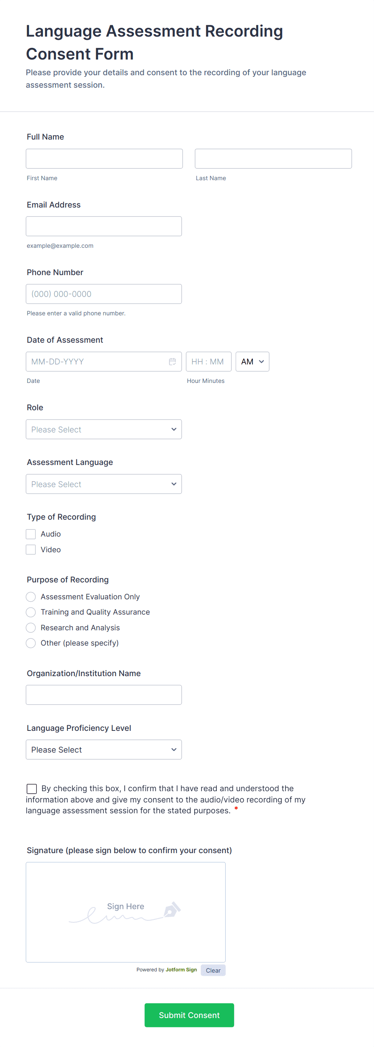The width and height of the screenshot is (374, 1047).
Task: Focus the First Name input field
Action: (x=104, y=158)
